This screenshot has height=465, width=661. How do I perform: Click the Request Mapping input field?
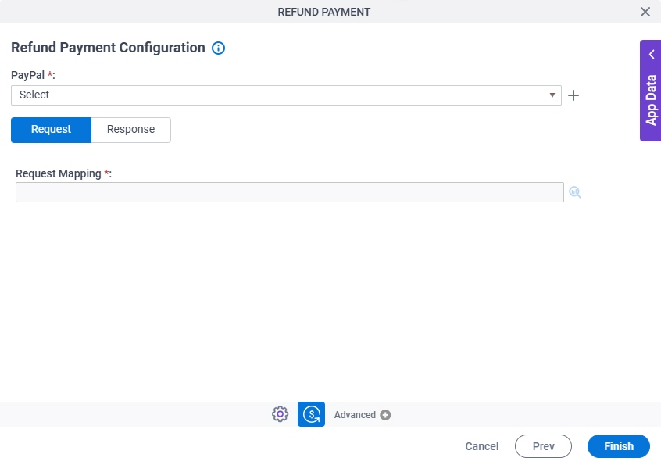290,192
